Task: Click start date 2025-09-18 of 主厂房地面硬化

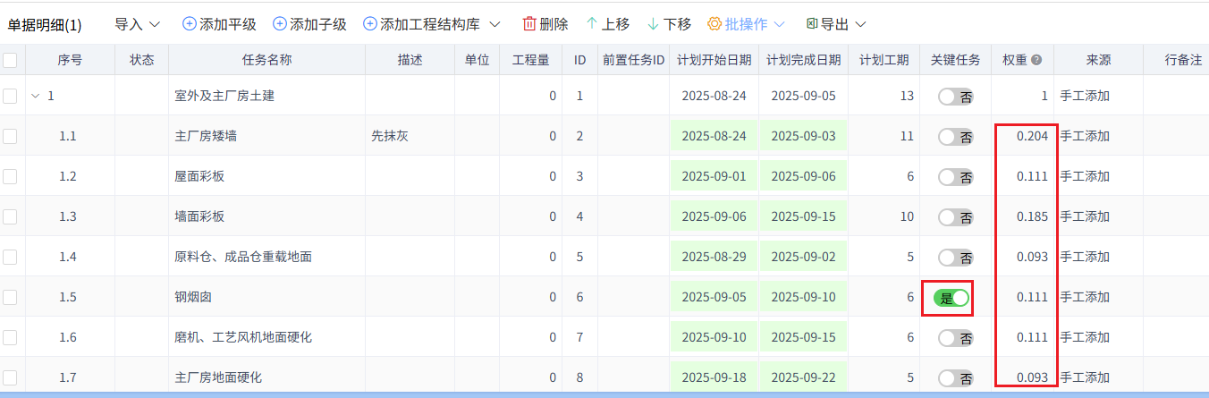Action: click(x=714, y=377)
